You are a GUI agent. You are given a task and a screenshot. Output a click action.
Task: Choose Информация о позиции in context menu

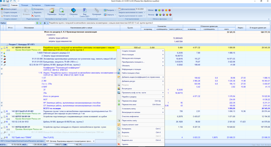(x=131, y=69)
